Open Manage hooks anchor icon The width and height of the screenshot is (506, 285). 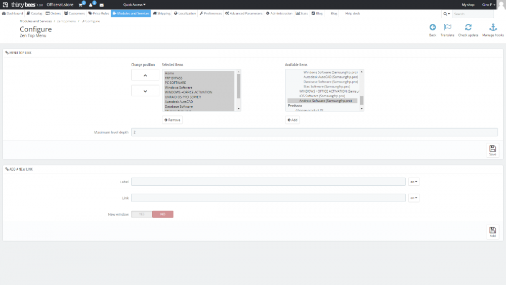tap(493, 28)
